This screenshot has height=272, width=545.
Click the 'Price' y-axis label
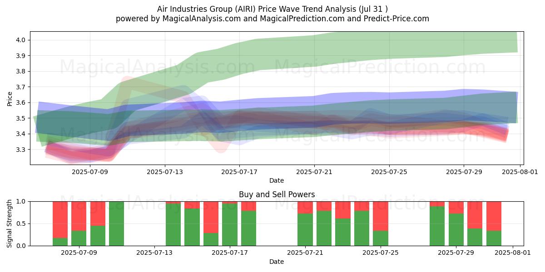point(10,98)
